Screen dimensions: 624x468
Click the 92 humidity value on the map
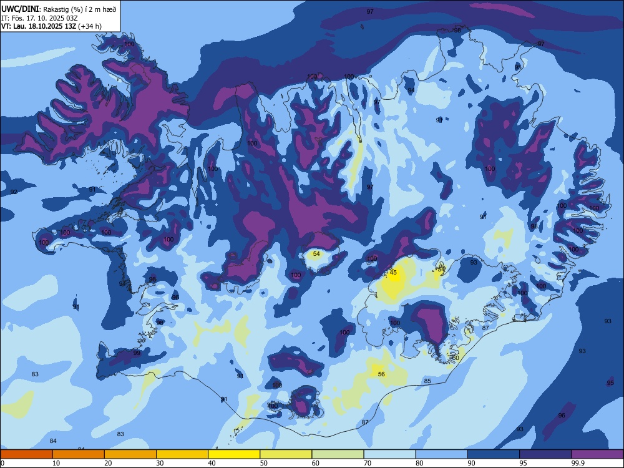point(14,192)
